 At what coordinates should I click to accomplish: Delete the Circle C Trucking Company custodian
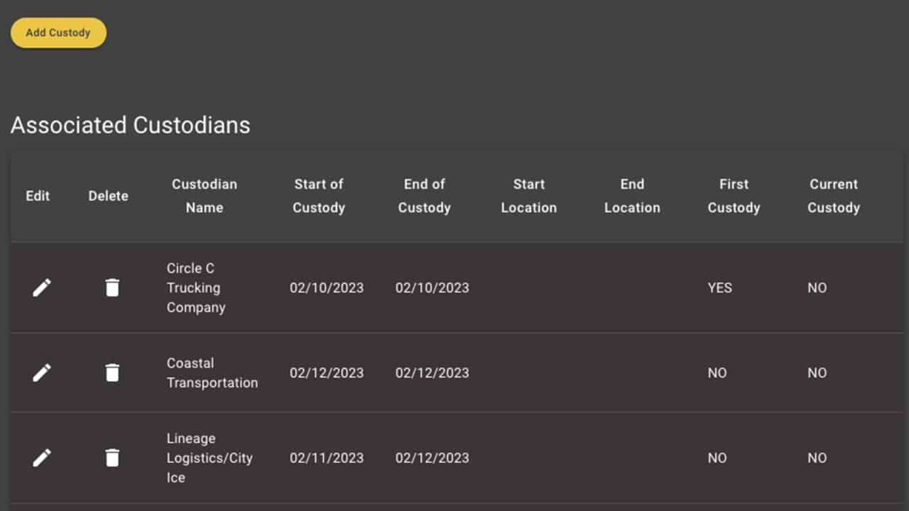point(112,287)
